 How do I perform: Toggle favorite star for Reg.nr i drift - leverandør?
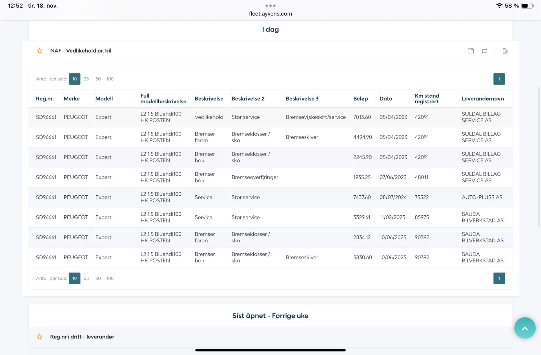tap(39, 337)
